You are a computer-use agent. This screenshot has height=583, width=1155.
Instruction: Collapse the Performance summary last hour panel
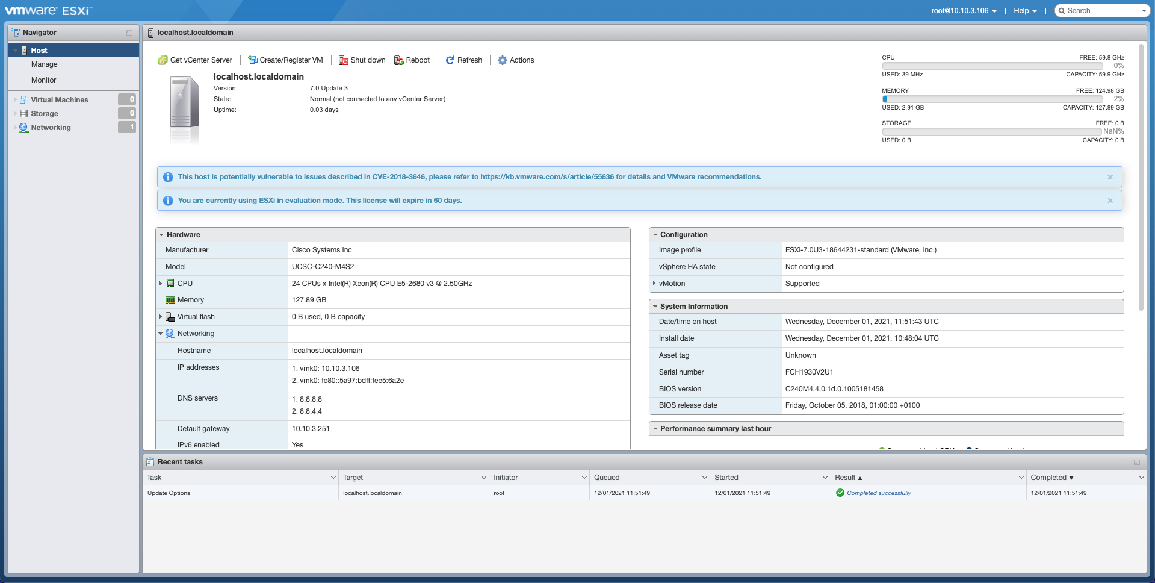click(x=655, y=429)
